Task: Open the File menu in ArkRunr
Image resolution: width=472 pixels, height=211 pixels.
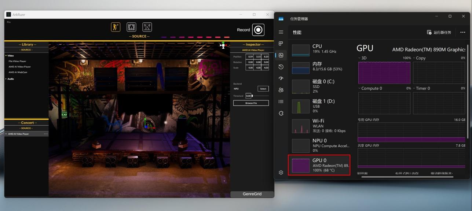Action: pyautogui.click(x=9, y=22)
